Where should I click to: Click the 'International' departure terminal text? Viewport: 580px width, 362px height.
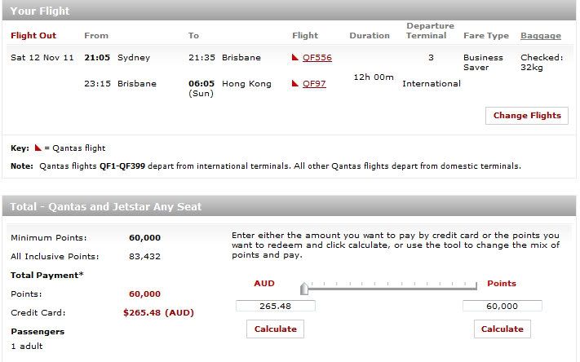click(x=432, y=83)
